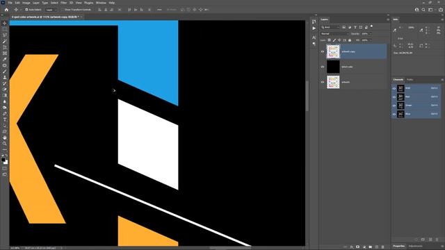Select the Path Selection tool
Viewport: 445px width, 250px height.
coord(5,126)
